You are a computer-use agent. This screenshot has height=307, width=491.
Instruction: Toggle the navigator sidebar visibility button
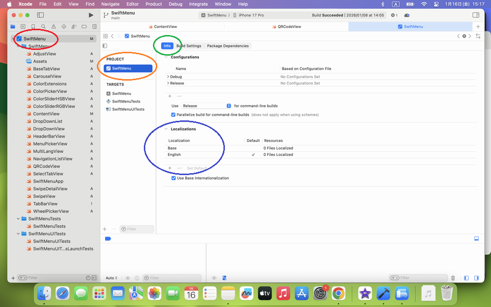pos(41,15)
